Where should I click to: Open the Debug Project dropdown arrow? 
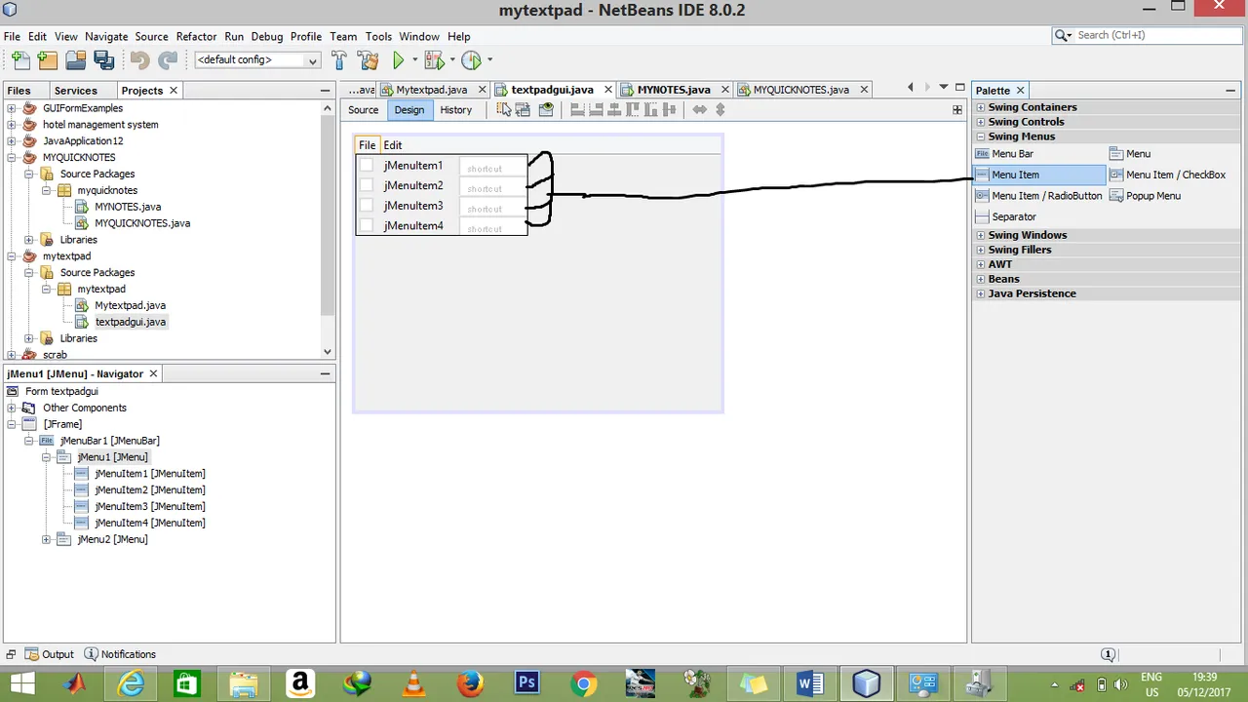pos(452,60)
